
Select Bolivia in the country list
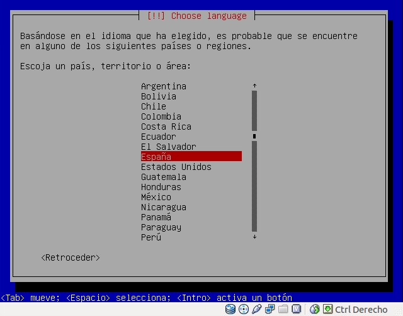[x=191, y=96]
